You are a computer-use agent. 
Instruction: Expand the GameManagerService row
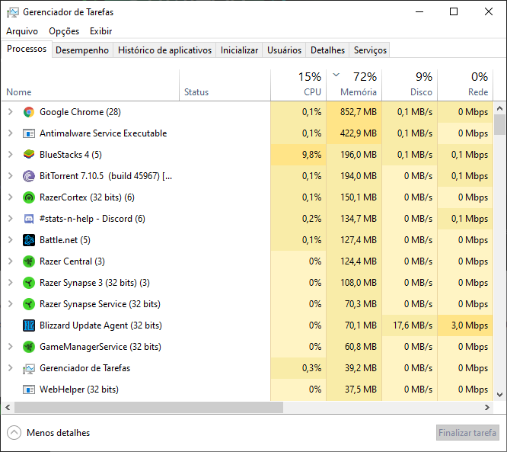coord(11,347)
